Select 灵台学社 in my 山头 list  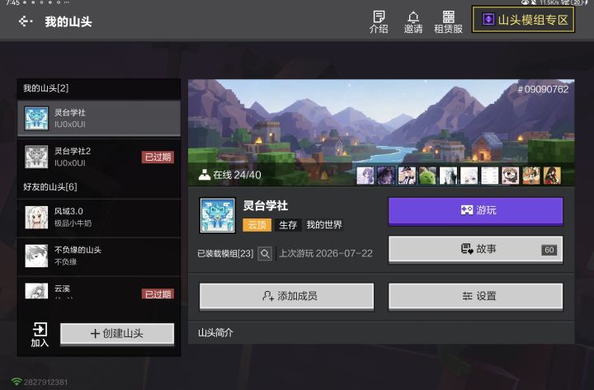click(x=99, y=118)
